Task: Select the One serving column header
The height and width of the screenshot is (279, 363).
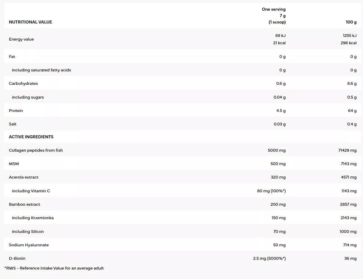Action: 274,16
